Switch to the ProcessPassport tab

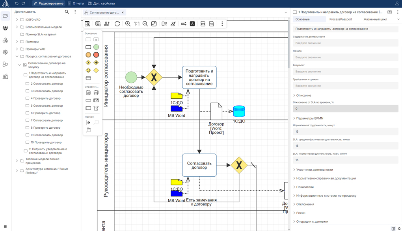pyautogui.click(x=341, y=19)
